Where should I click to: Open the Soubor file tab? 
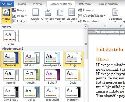tap(7, 4)
